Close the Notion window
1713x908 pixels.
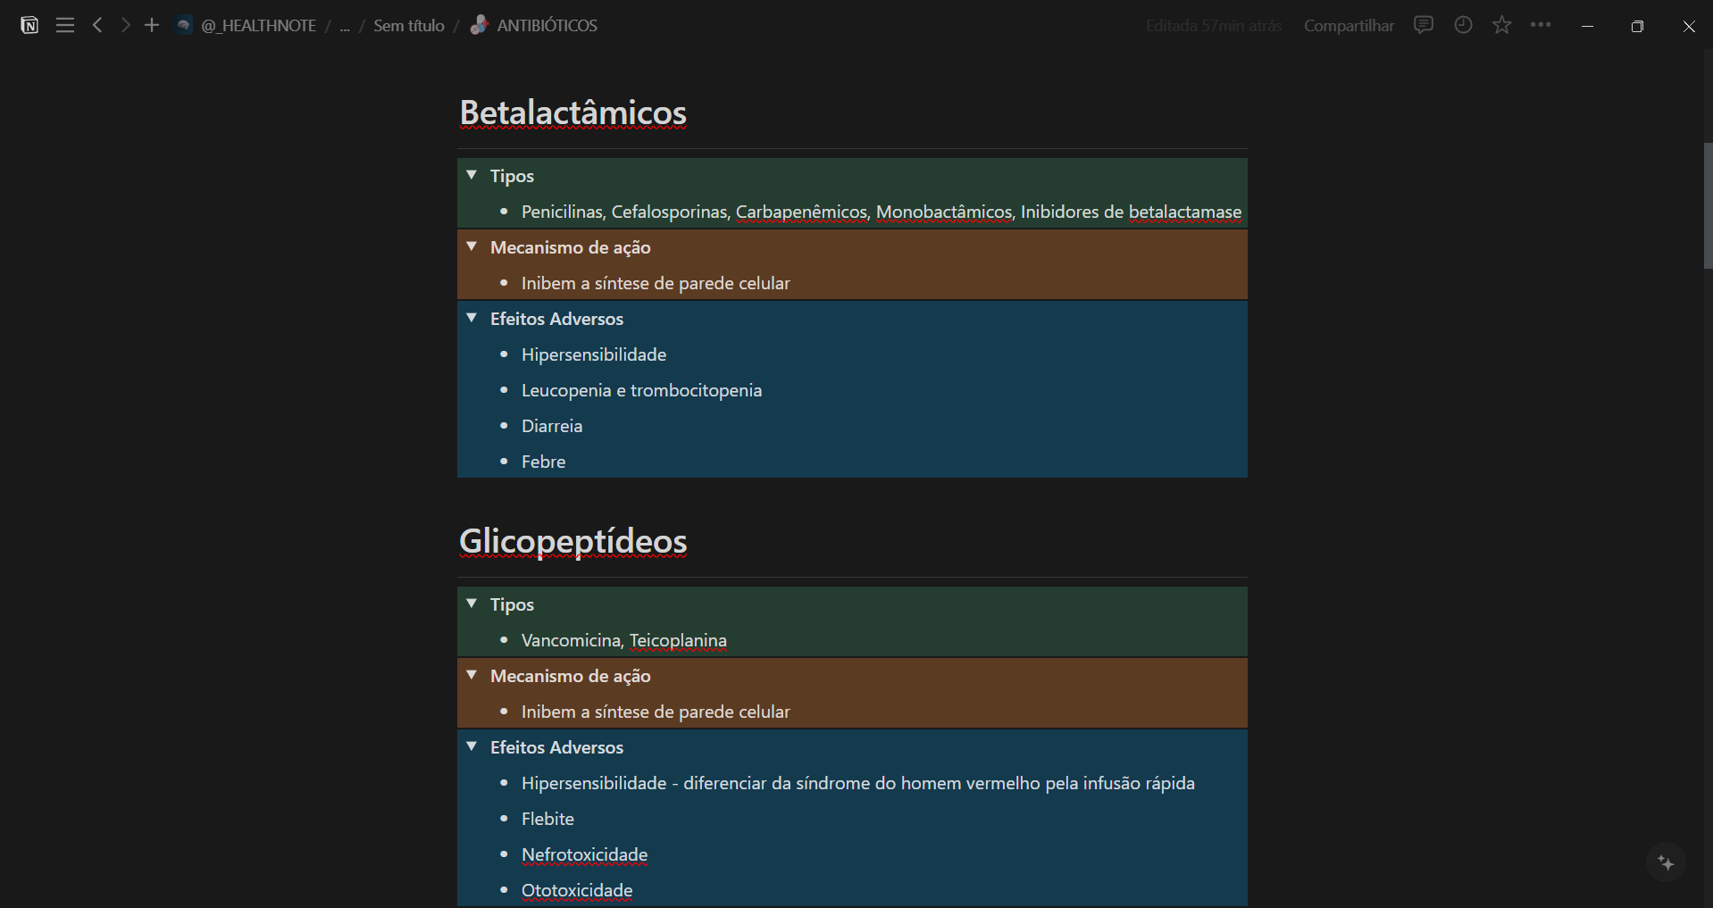click(x=1688, y=26)
